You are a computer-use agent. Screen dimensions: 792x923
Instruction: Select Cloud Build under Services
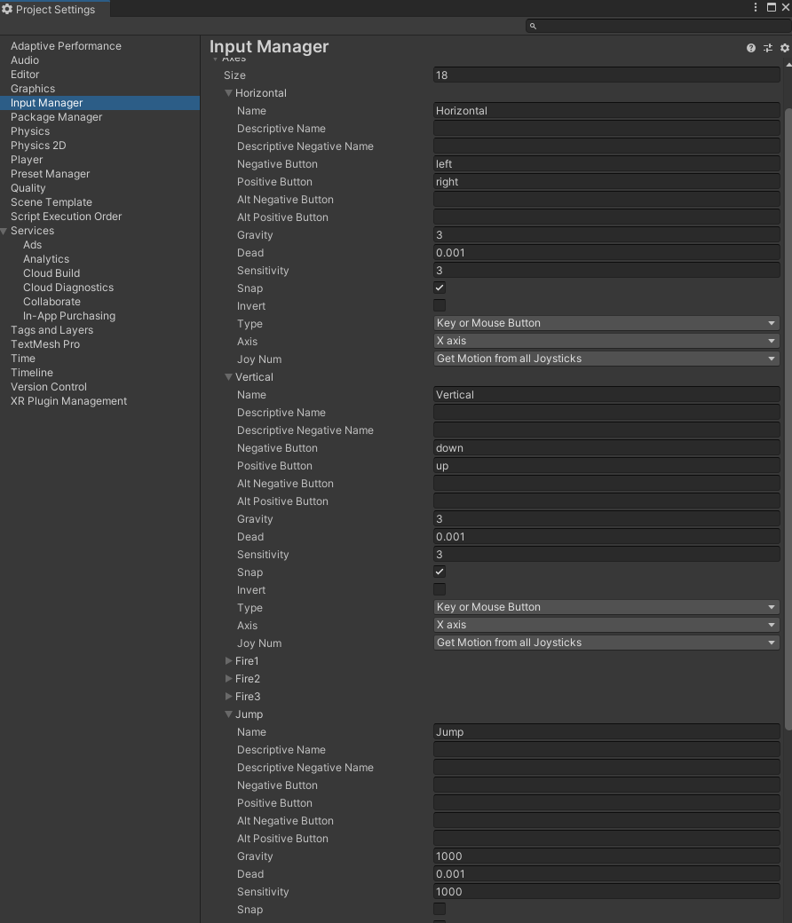click(x=51, y=273)
